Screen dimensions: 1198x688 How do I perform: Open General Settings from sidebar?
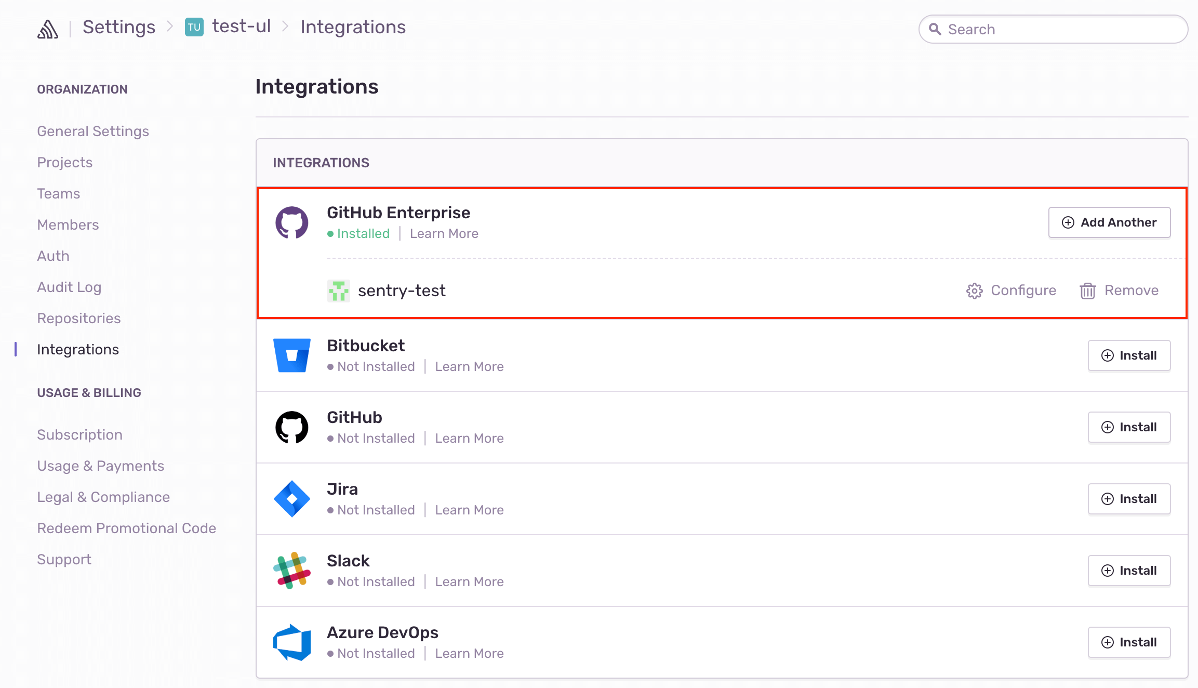pyautogui.click(x=93, y=131)
